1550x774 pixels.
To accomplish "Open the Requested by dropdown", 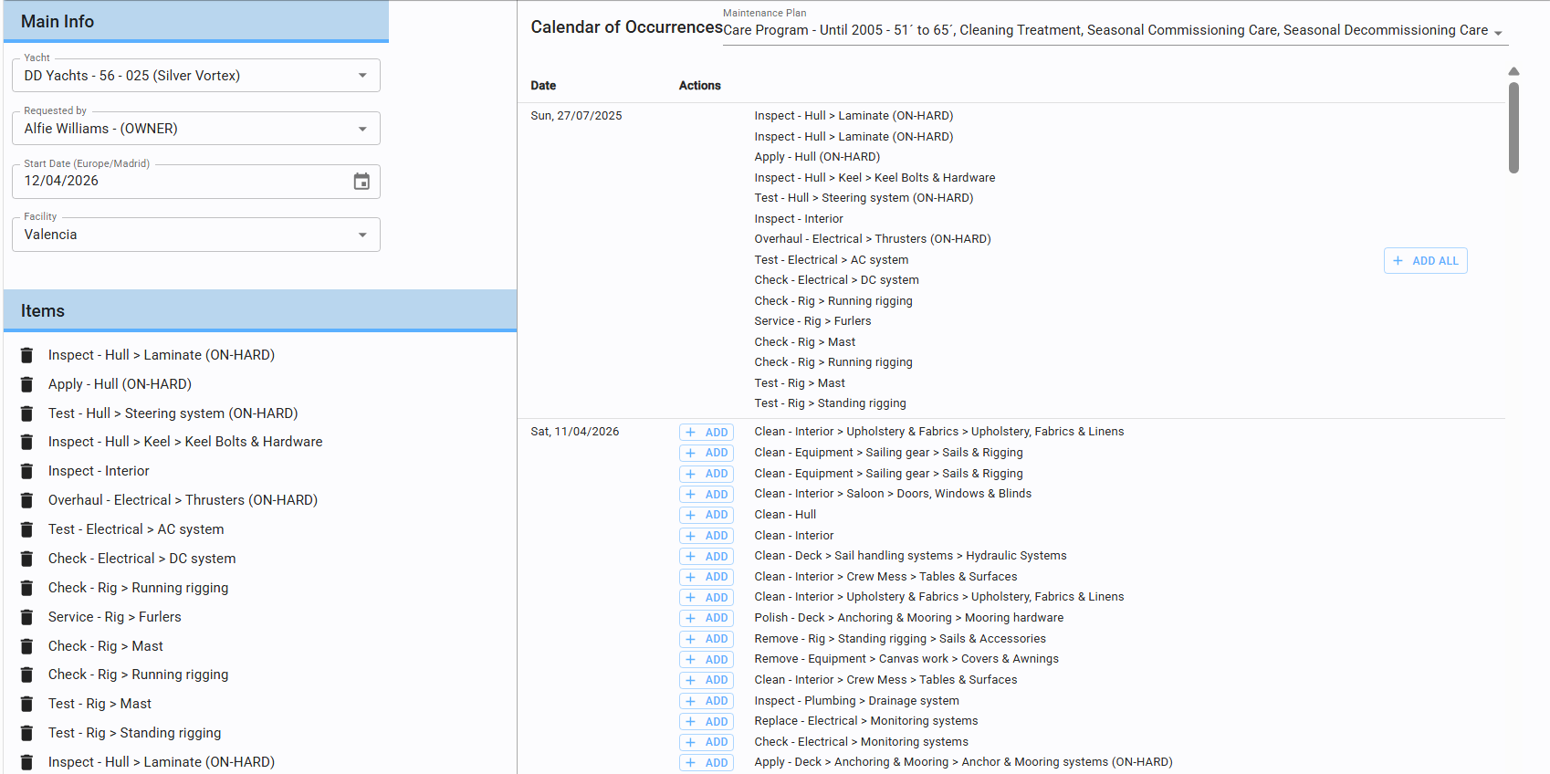I will pos(362,129).
